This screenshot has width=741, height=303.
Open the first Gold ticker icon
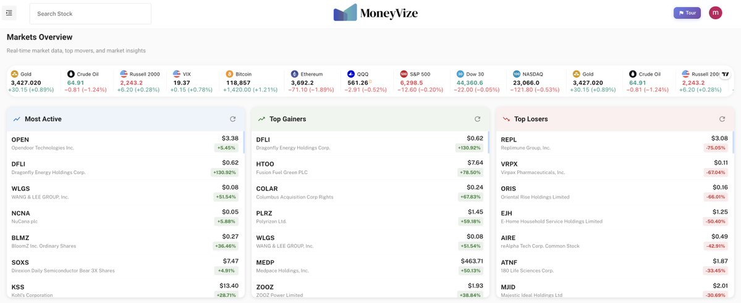[15, 74]
